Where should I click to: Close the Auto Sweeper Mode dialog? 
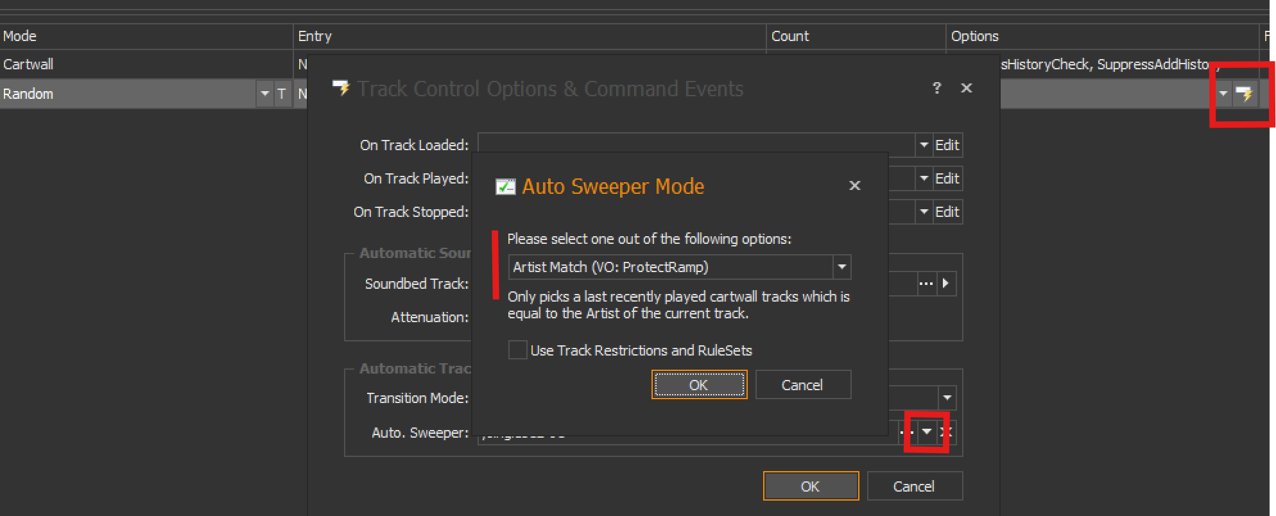coord(854,185)
